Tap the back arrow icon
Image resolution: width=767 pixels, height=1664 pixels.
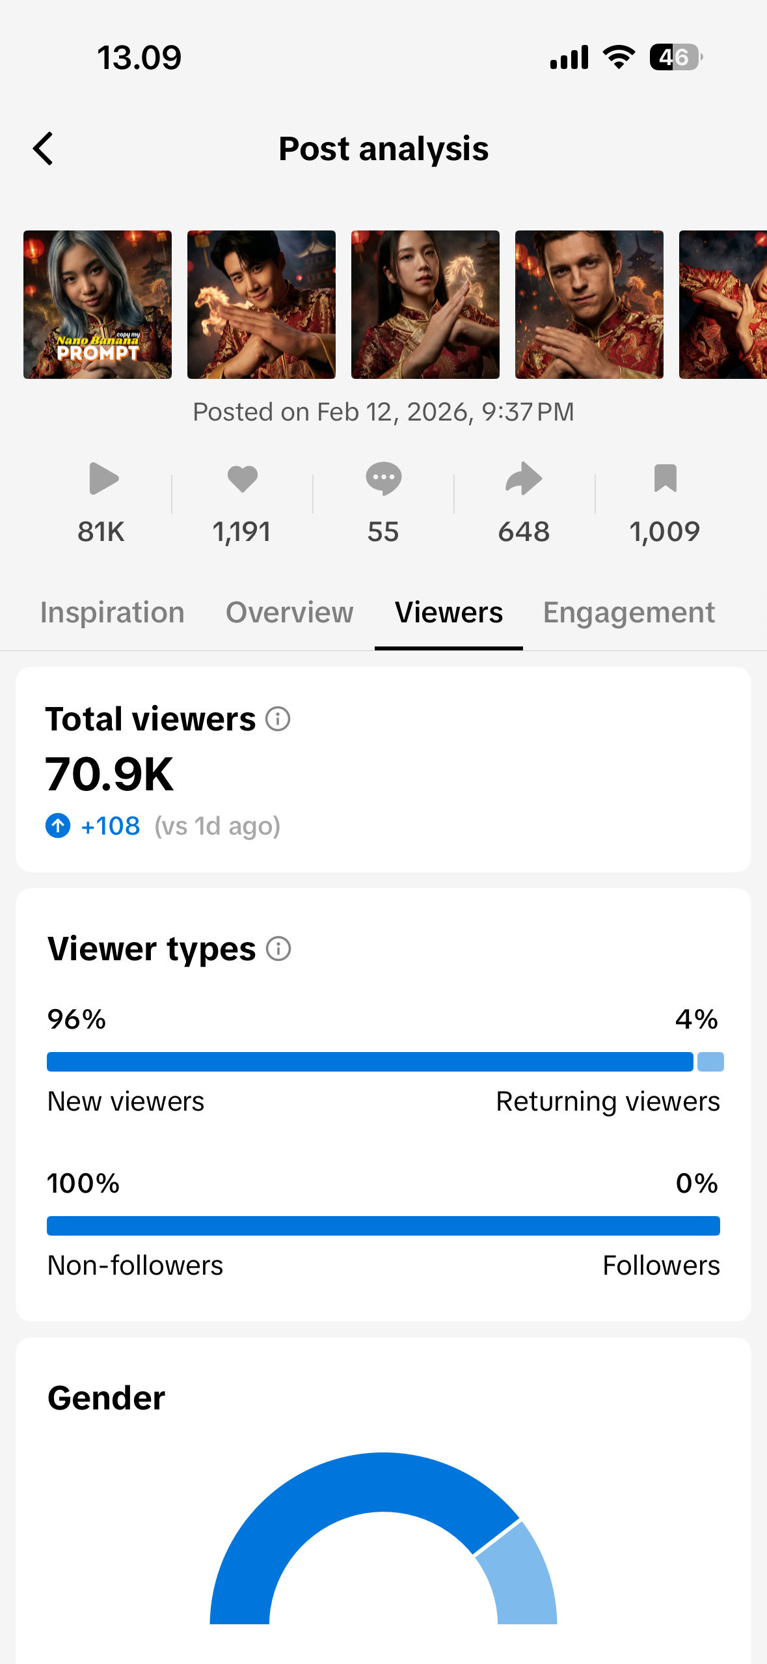tap(44, 149)
